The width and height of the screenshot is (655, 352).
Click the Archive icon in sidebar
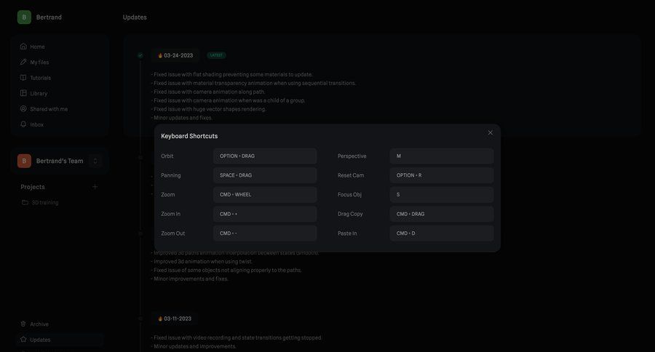[23, 324]
